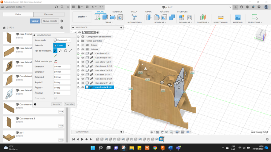Toggle visibility of cara lateral 2 v10:1
This screenshot has width=271, height=152.
click(83, 71)
